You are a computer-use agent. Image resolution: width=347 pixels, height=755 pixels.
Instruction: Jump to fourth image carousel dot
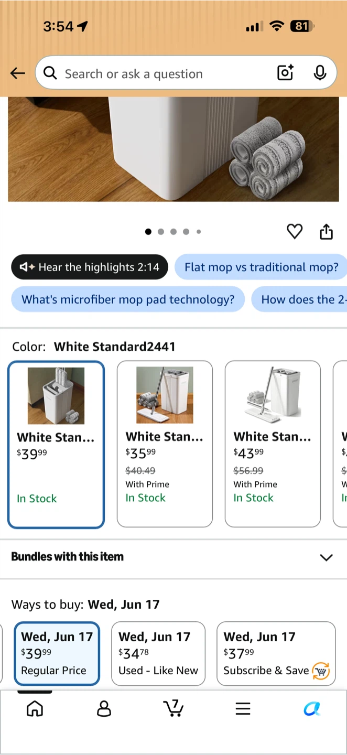point(186,232)
